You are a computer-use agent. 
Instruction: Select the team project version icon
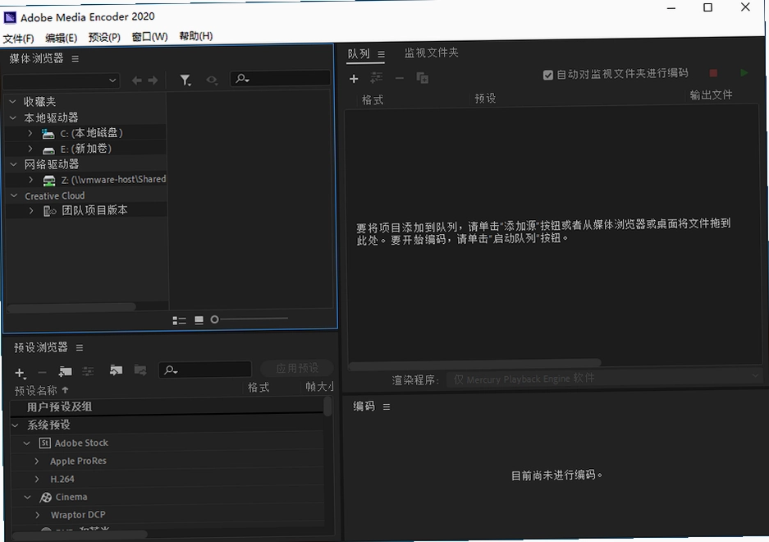click(49, 211)
